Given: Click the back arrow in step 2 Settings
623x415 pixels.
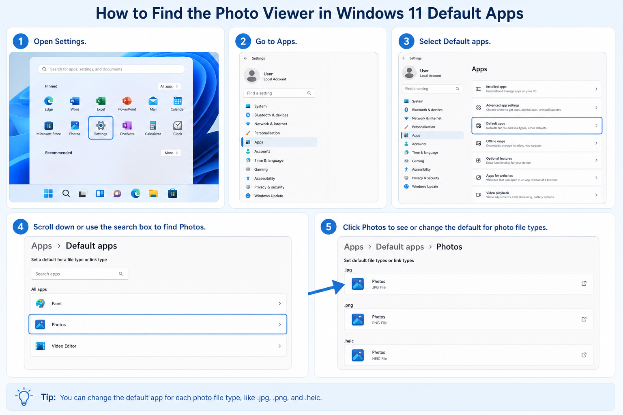Looking at the screenshot, I should [x=246, y=58].
